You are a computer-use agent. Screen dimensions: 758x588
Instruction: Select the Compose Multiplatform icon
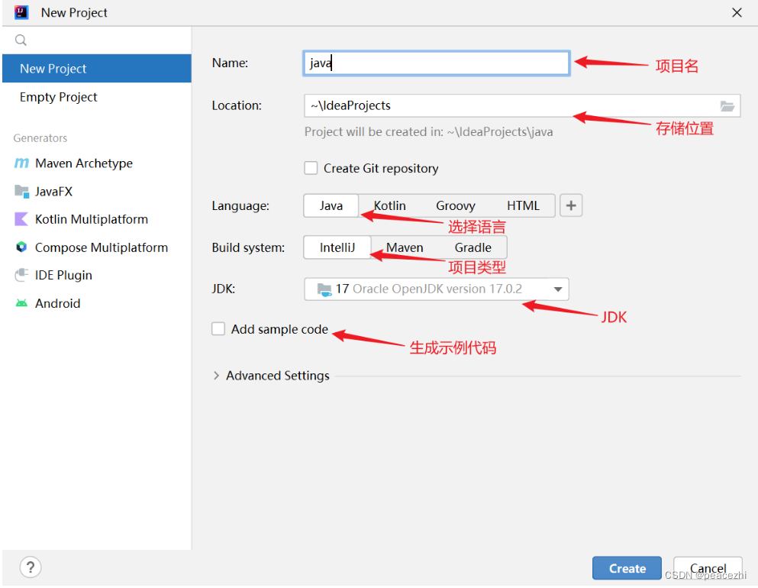[x=21, y=247]
